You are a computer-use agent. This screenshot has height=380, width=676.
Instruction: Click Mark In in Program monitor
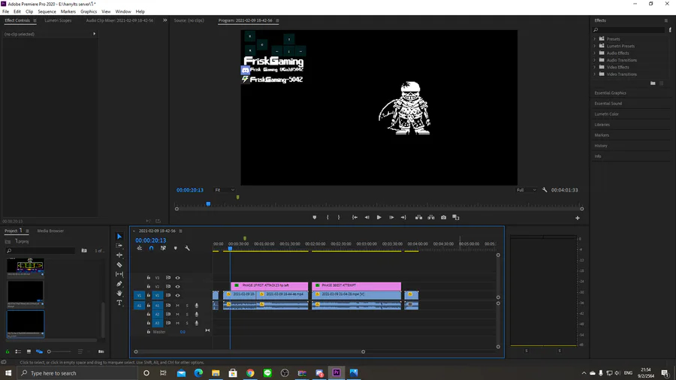click(327, 218)
